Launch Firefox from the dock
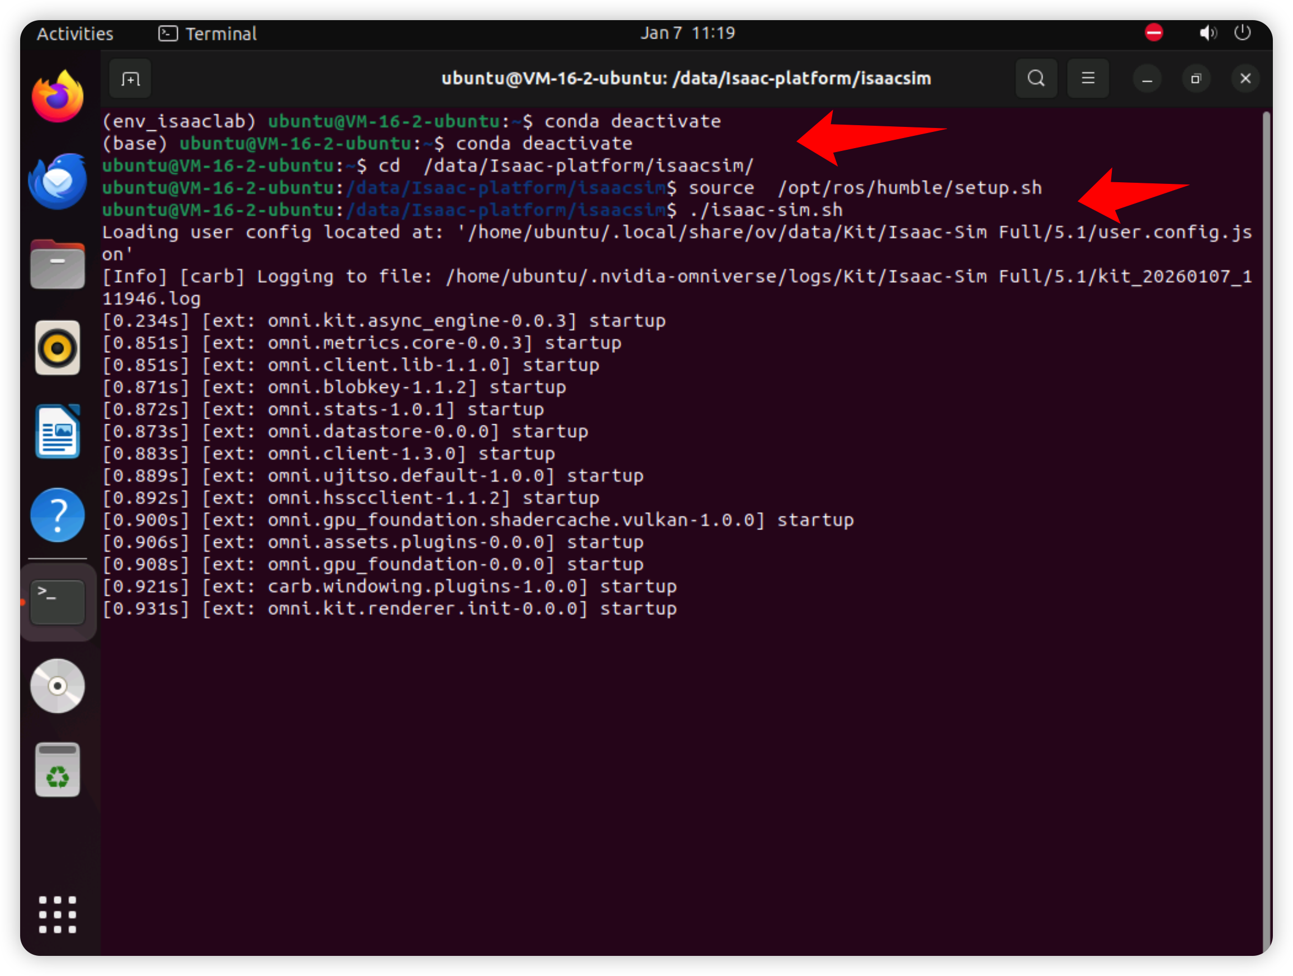1293x976 pixels. click(x=57, y=97)
